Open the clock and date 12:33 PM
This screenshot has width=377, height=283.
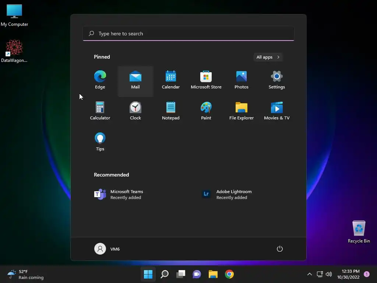coord(348,274)
